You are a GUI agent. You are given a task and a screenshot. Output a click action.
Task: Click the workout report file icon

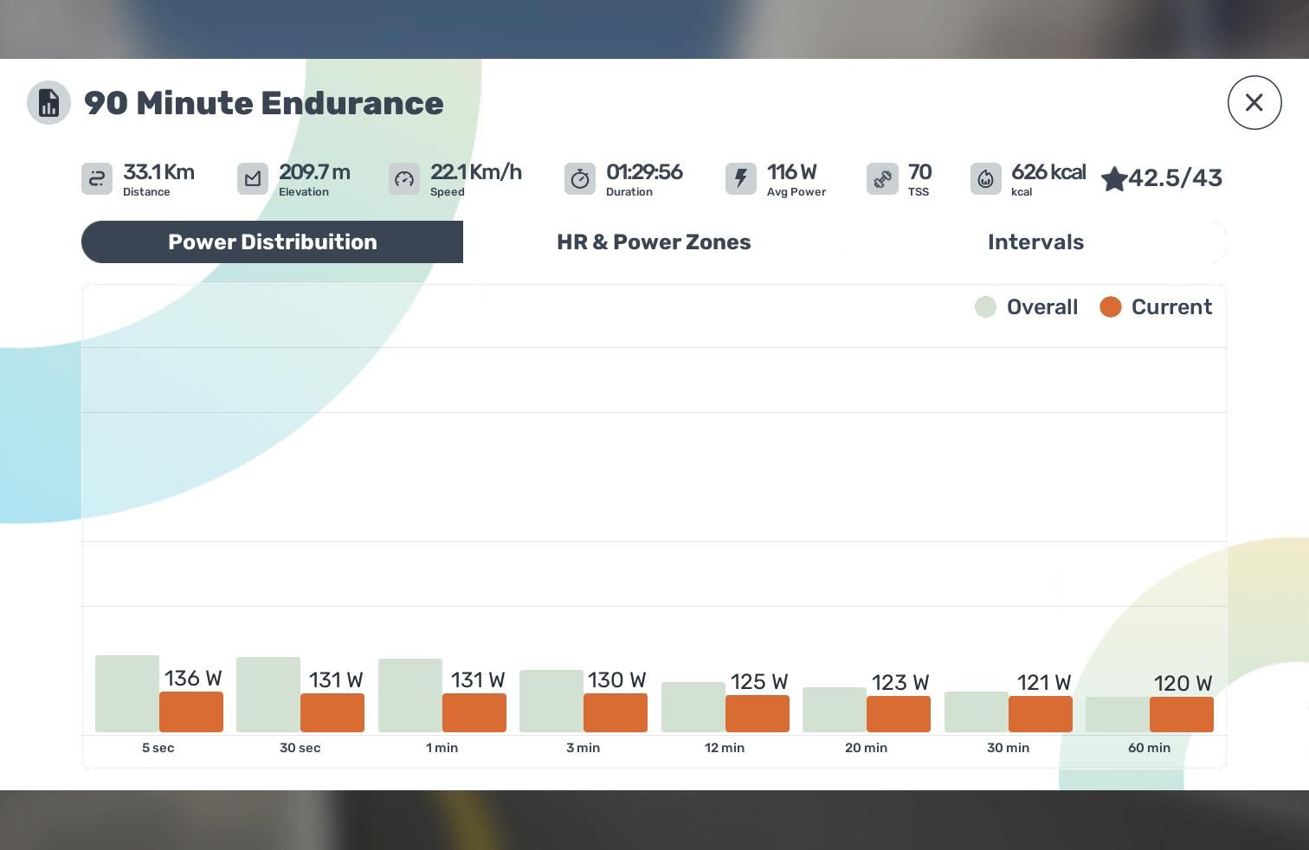48,103
